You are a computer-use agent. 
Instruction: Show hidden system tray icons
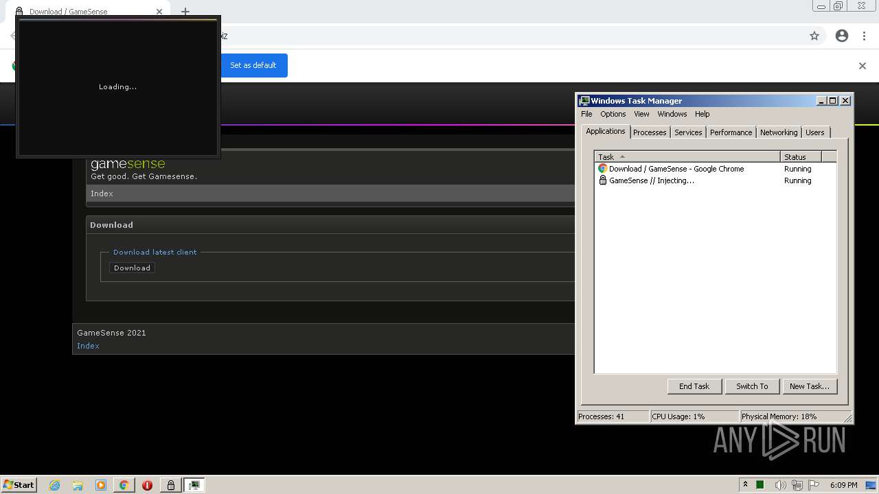coord(745,485)
